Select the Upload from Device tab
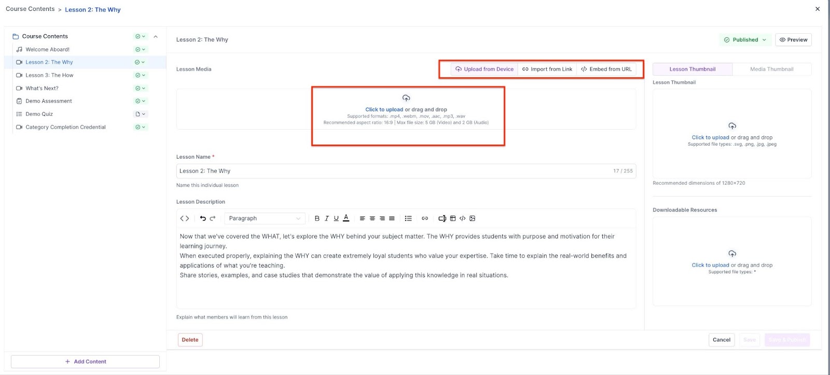This screenshot has height=375, width=830. [x=485, y=69]
